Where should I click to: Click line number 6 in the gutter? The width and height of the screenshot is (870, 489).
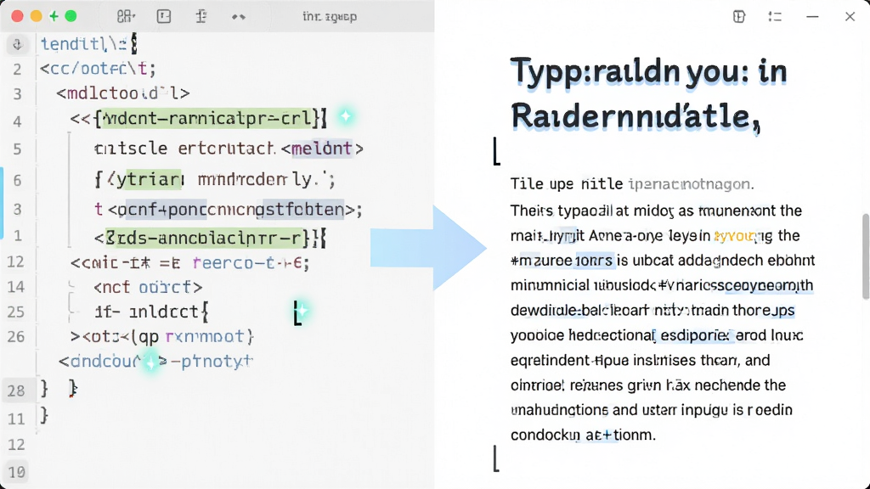pos(17,180)
